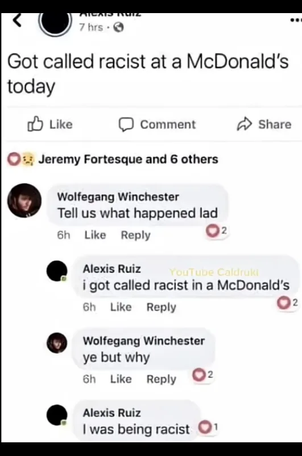The width and height of the screenshot is (302, 456).
Task: Open Wolfegang Winchester's profile picture on first comment
Action: [x=24, y=201]
